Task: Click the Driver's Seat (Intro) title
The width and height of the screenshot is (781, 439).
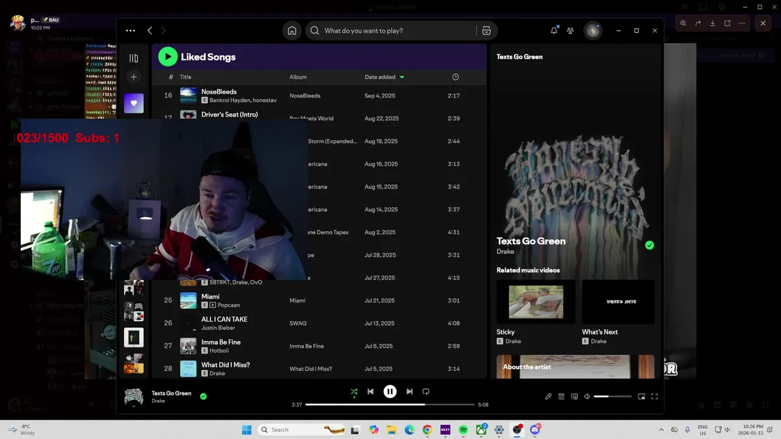Action: (229, 115)
